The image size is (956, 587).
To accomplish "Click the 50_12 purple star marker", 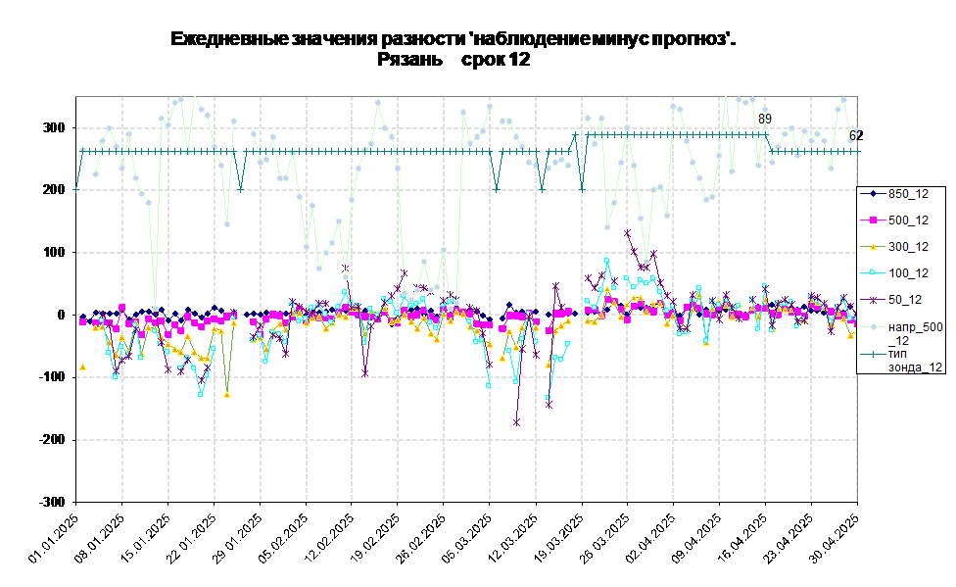I will click(873, 300).
